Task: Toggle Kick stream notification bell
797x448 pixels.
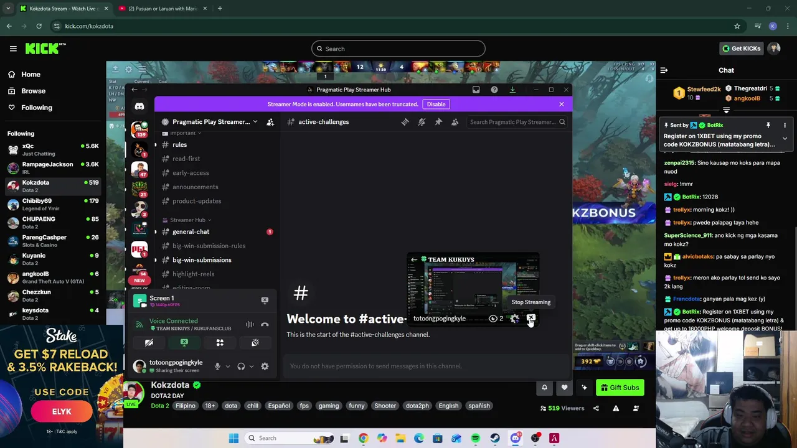Action: (544, 388)
